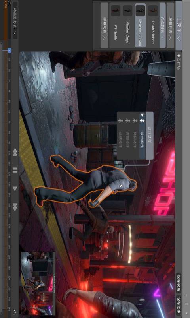Choose 攻击动作 in the action selection menu

click(x=142, y=136)
